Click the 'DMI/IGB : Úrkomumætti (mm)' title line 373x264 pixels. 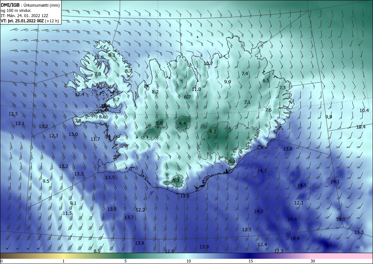click(x=30, y=5)
